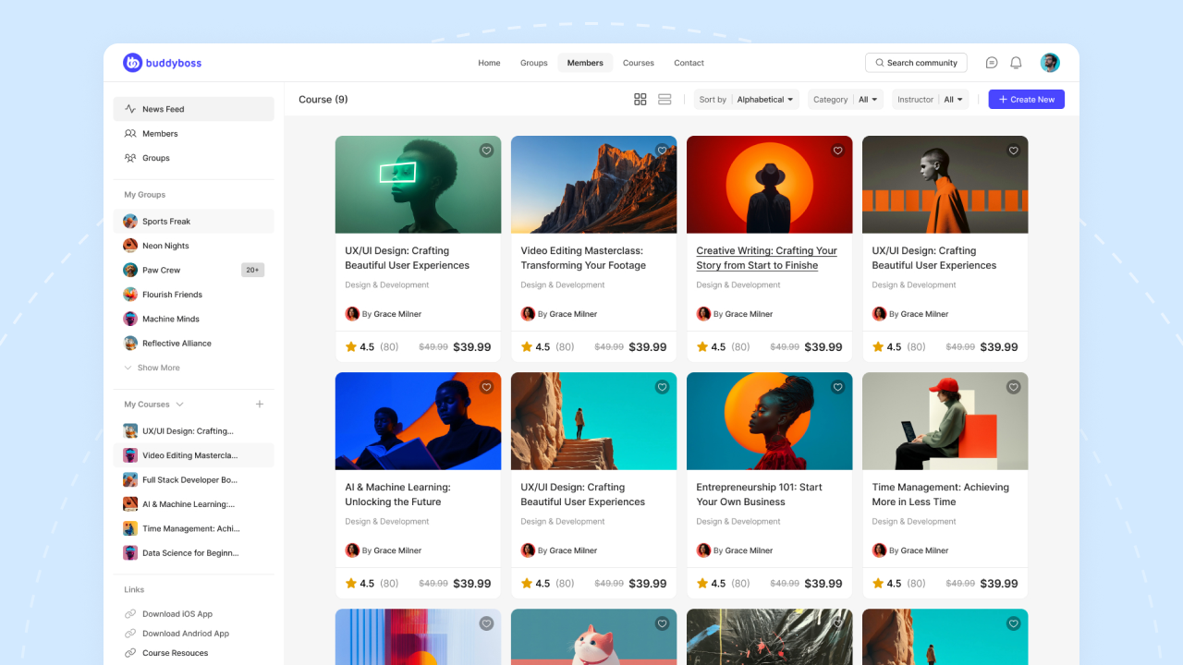
Task: Open the Download iOS App link
Action: pos(177,613)
